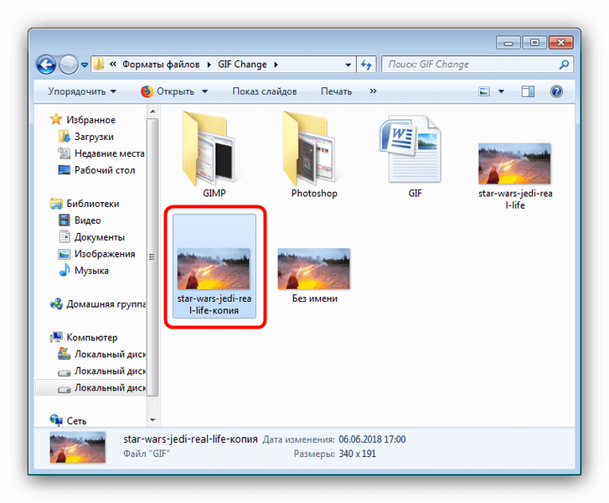The height and width of the screenshot is (503, 609).
Task: Open 'Музыка' library
Action: pos(91,271)
